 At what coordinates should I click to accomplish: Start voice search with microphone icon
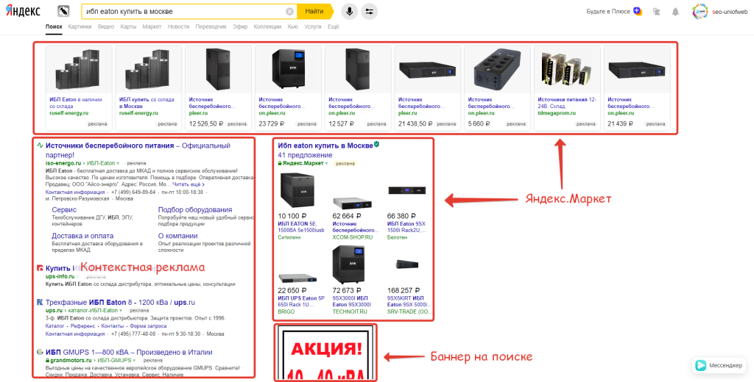pos(350,12)
